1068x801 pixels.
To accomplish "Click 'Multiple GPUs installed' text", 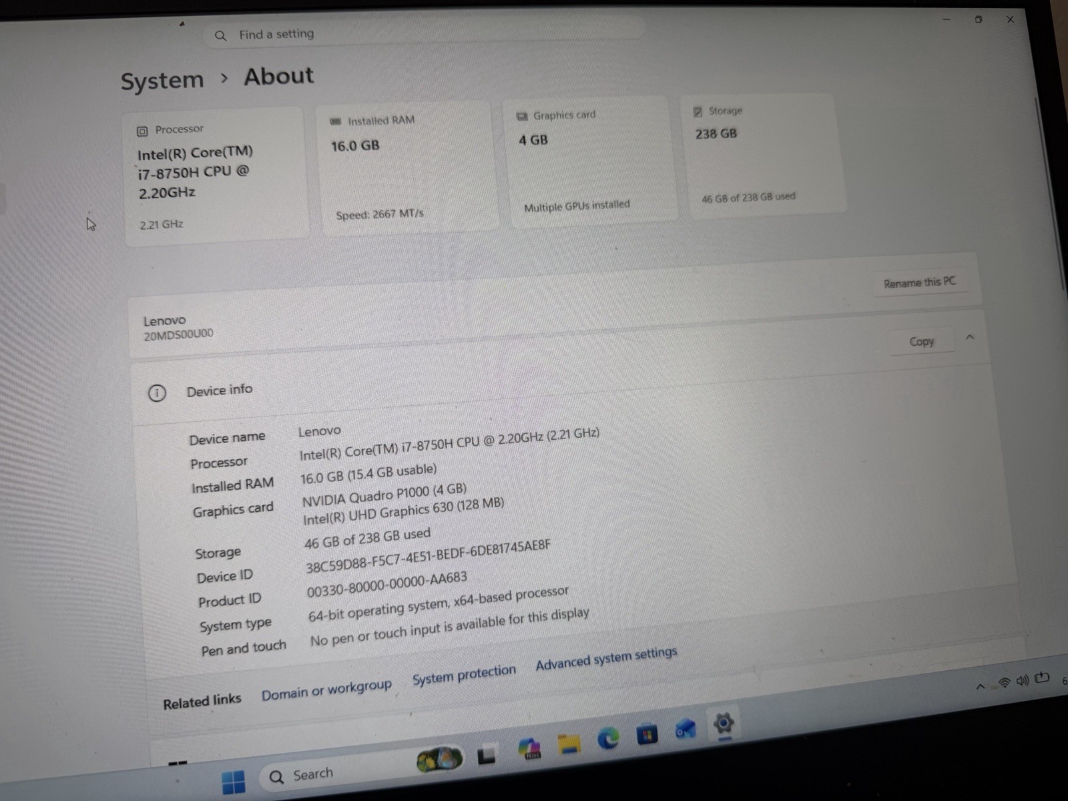I will tap(577, 206).
